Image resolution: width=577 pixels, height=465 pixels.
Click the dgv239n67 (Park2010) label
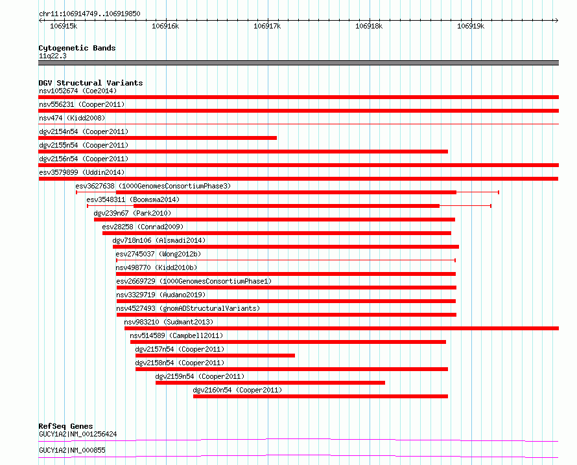(x=132, y=213)
